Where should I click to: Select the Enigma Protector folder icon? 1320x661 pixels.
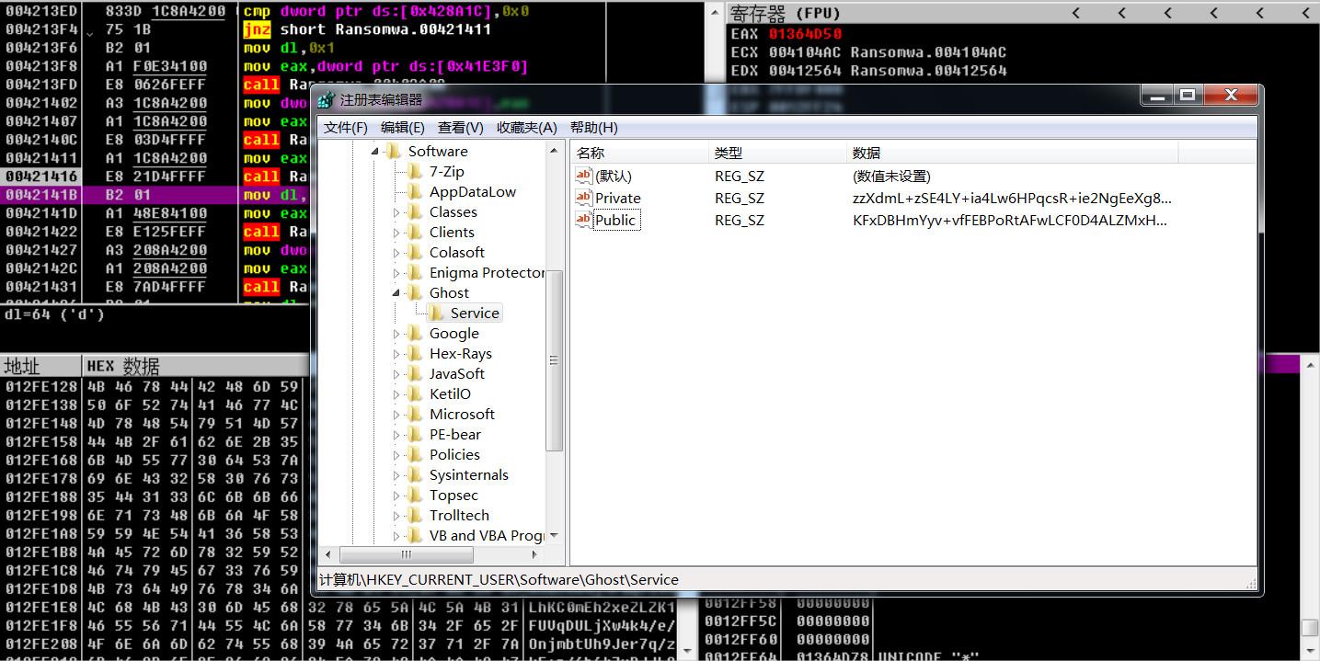[415, 273]
